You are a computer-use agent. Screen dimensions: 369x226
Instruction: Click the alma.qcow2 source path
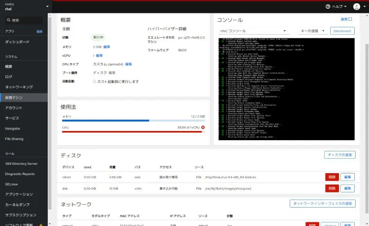pyautogui.click(x=228, y=189)
